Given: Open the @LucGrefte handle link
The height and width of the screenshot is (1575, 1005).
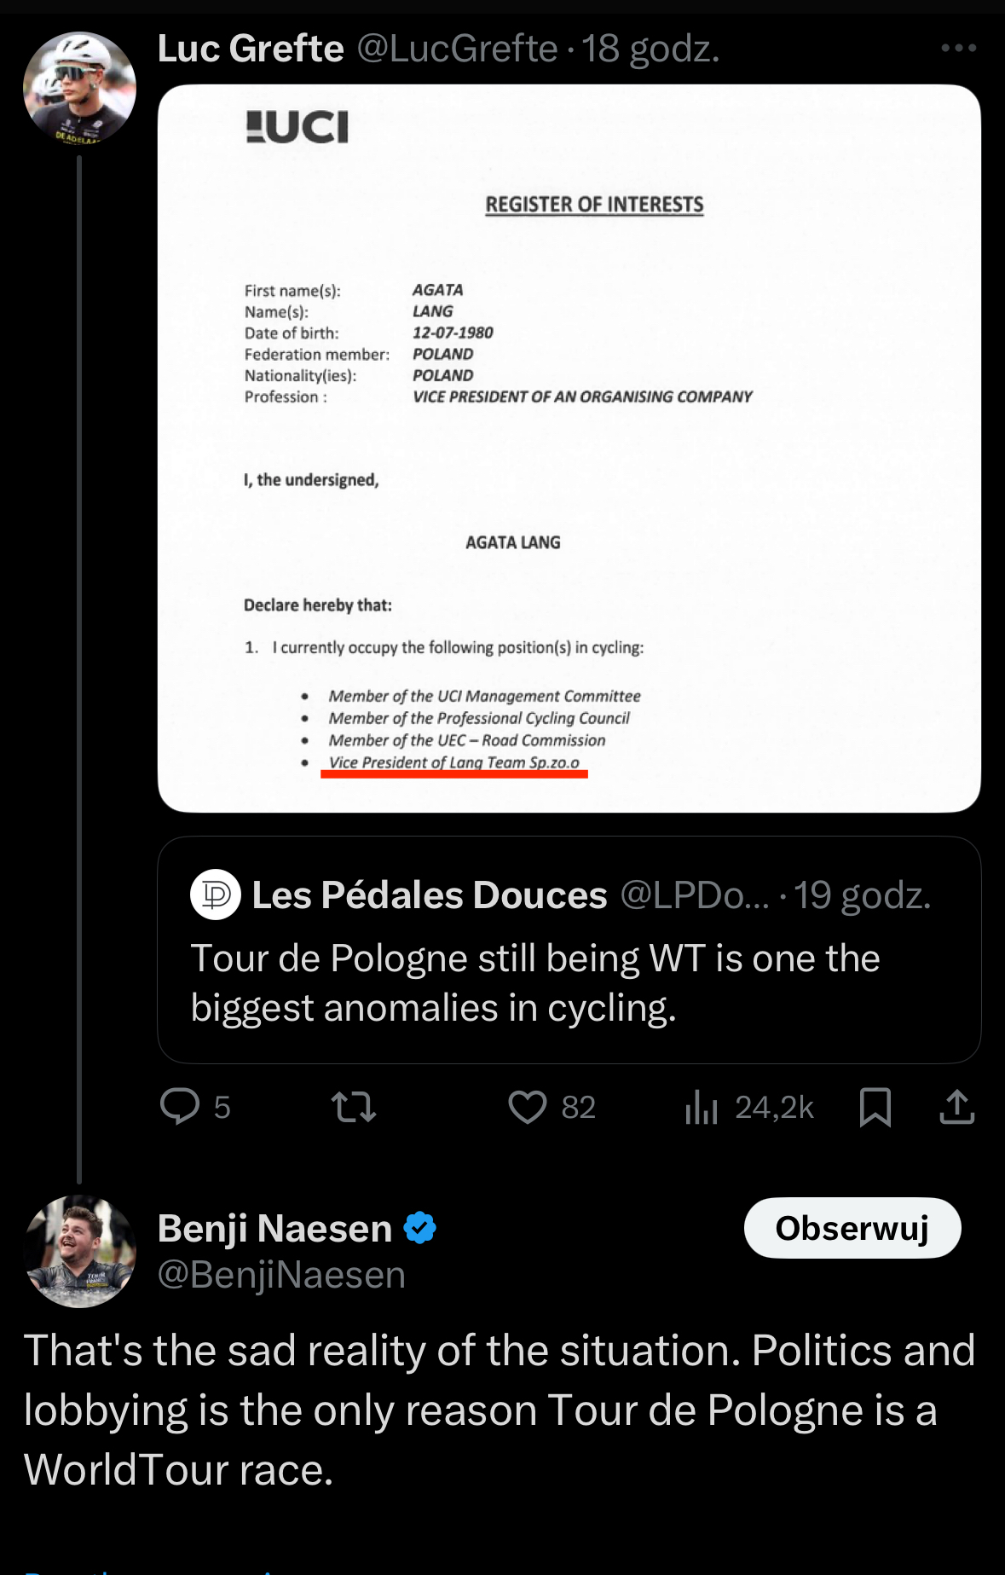Looking at the screenshot, I should tap(457, 49).
